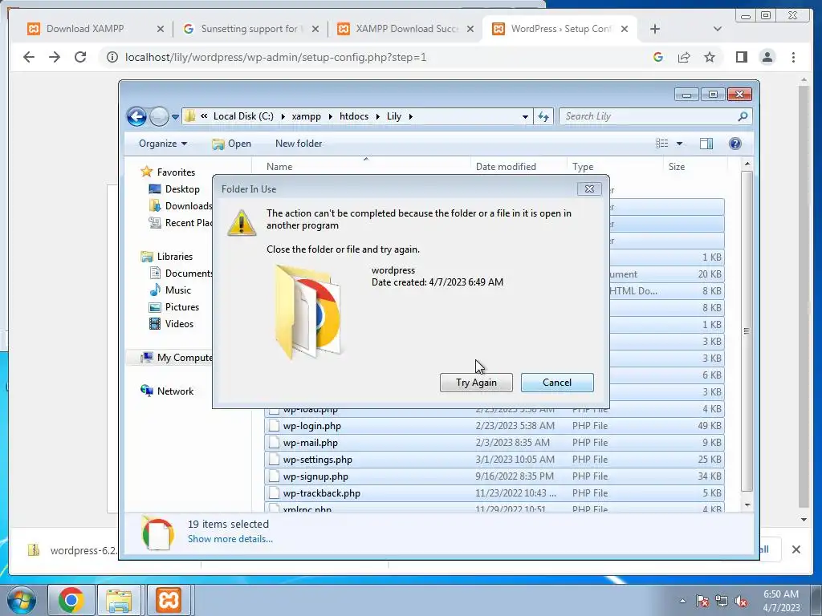Sort by Name column header
The height and width of the screenshot is (616, 822).
pos(279,167)
